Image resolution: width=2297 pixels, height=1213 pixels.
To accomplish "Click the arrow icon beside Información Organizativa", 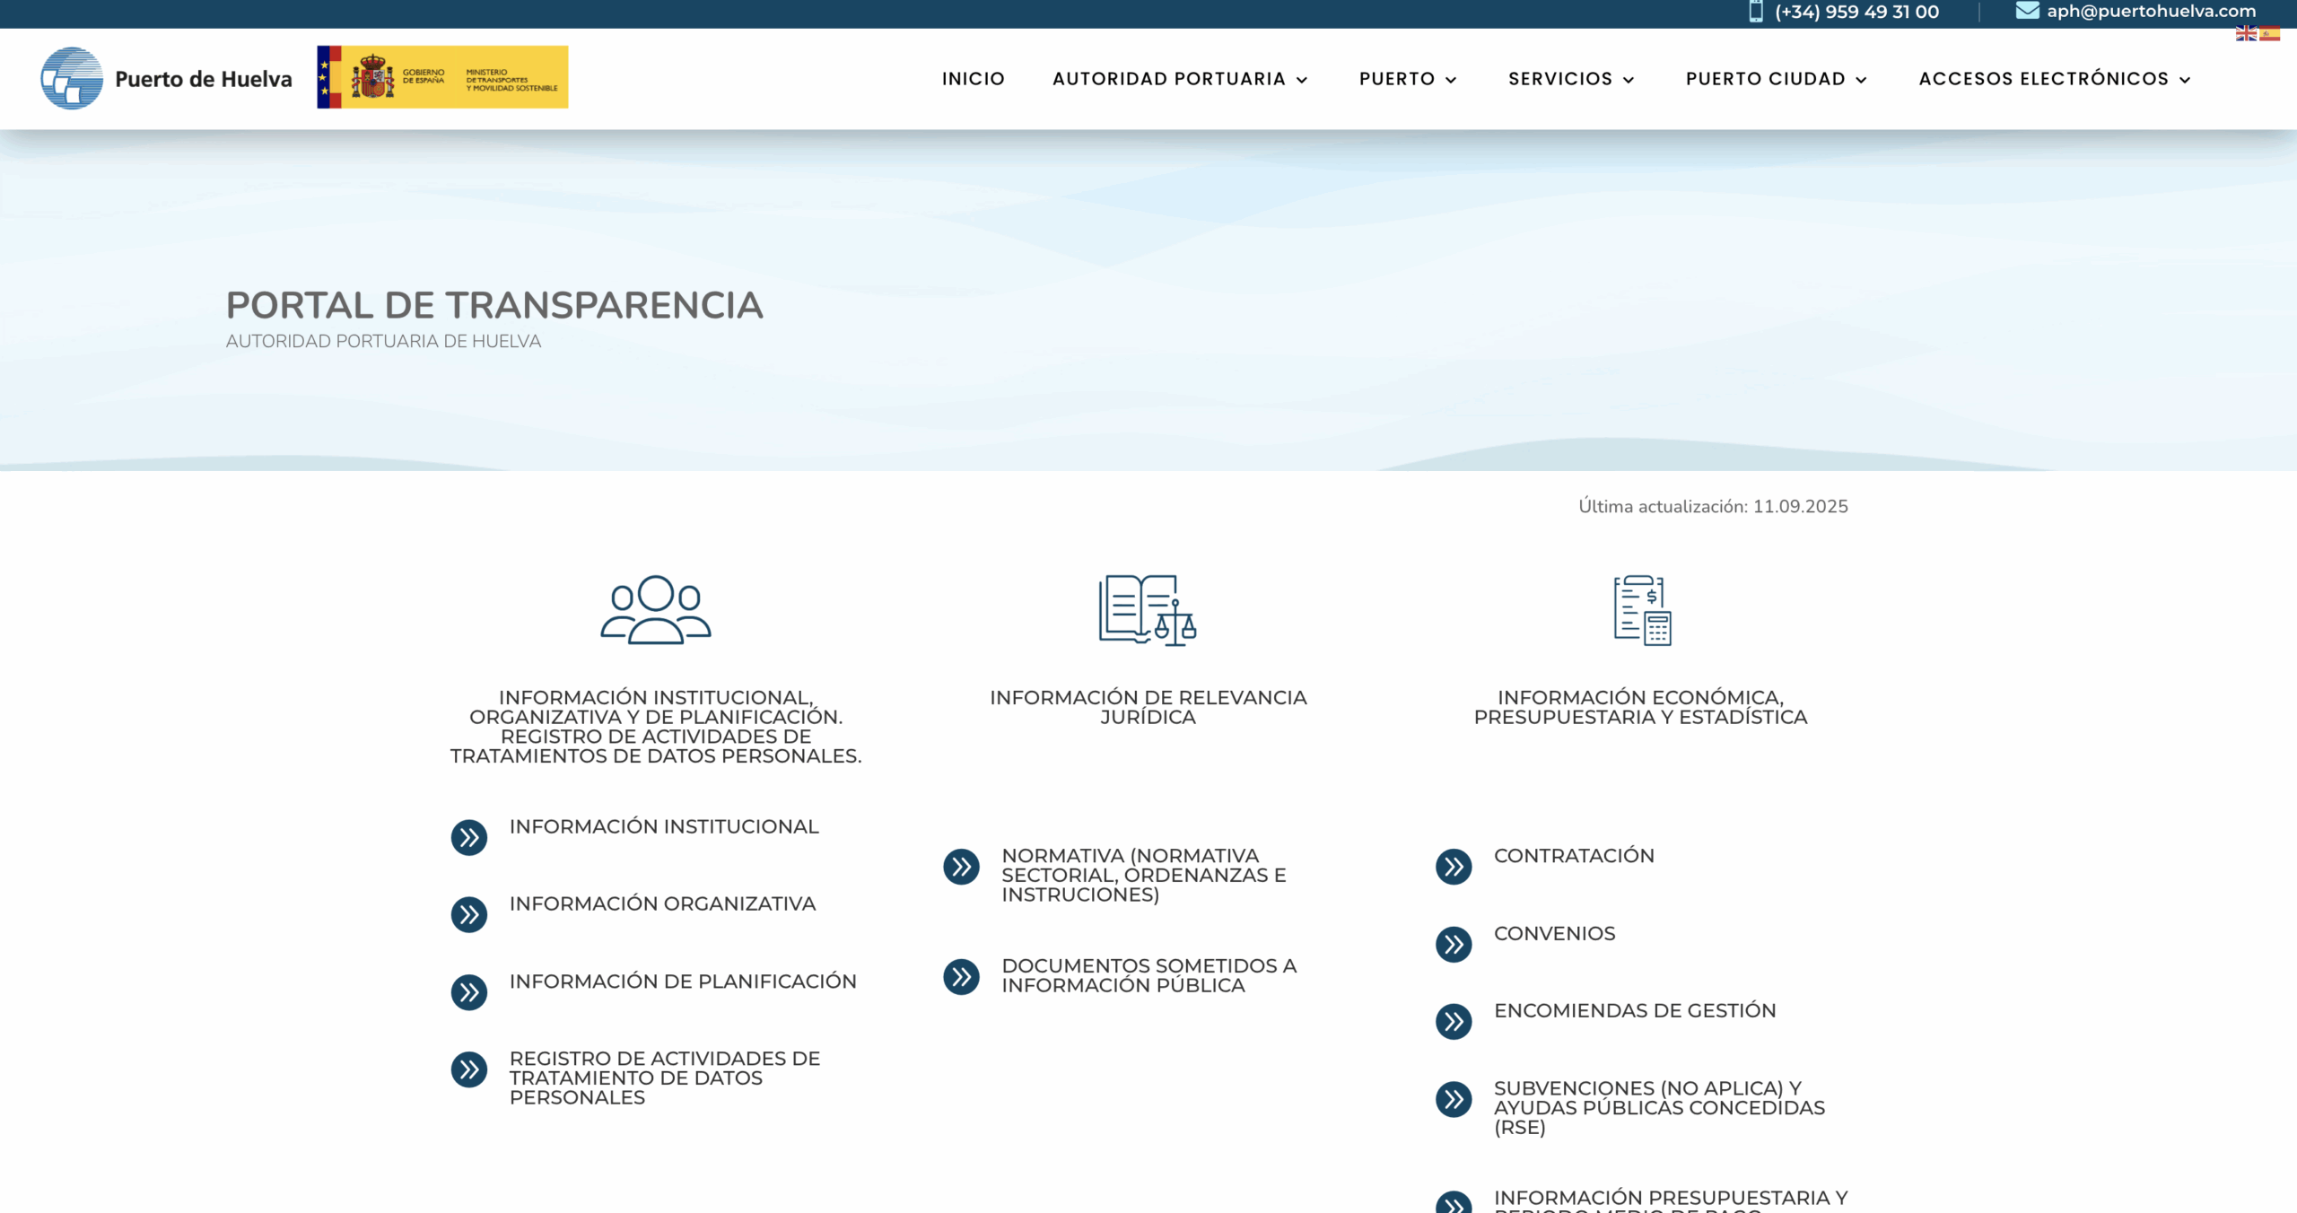I will coord(468,914).
